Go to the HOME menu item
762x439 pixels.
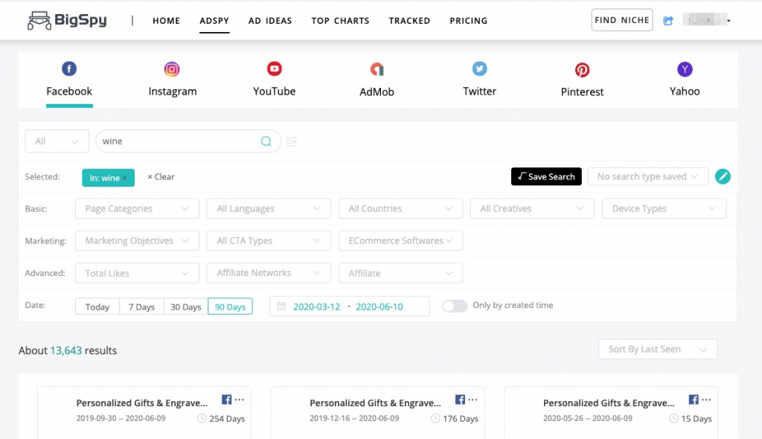pyautogui.click(x=166, y=20)
